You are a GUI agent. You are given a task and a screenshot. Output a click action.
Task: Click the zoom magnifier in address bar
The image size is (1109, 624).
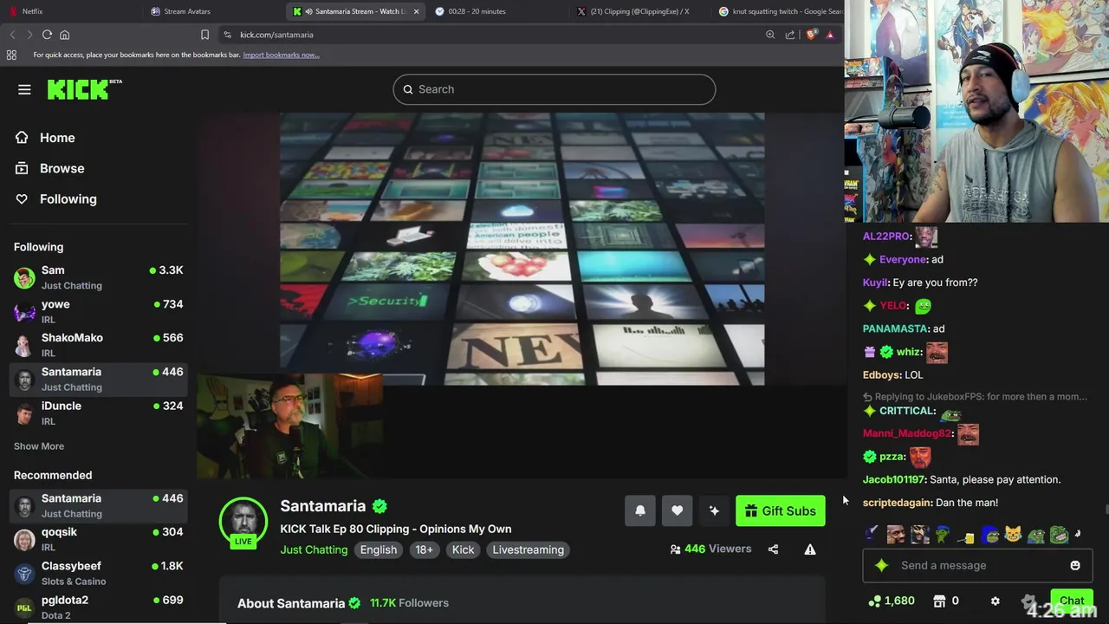(770, 35)
